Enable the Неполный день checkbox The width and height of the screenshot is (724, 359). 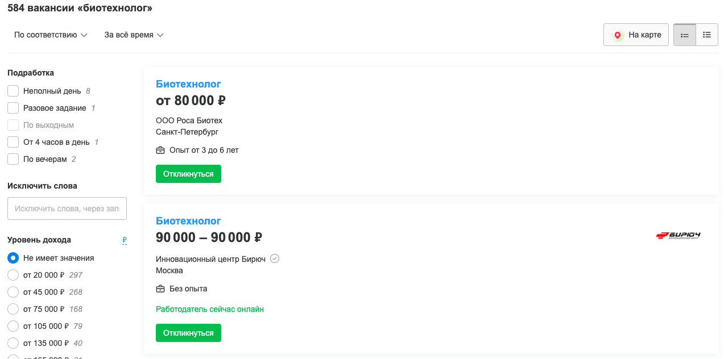point(13,91)
